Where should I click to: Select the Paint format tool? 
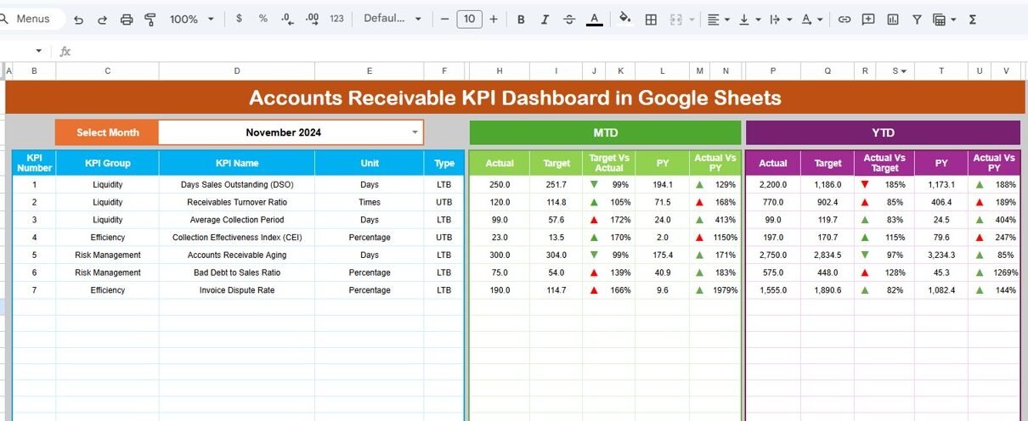[150, 19]
